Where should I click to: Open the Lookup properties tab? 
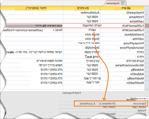click(131, 99)
